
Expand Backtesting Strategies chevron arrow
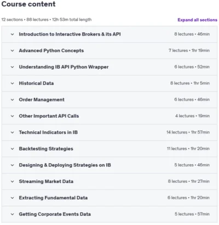[12, 149]
